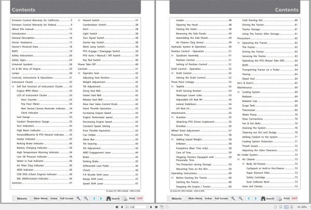Click the red EXIT button on right page
The height and width of the screenshot is (210, 311).
(294, 198)
